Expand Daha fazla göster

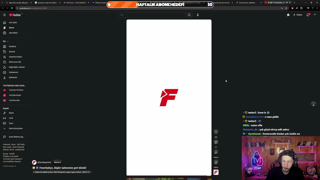coord(15,128)
